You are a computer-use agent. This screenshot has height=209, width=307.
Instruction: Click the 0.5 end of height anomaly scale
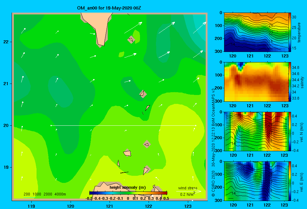point(166,199)
